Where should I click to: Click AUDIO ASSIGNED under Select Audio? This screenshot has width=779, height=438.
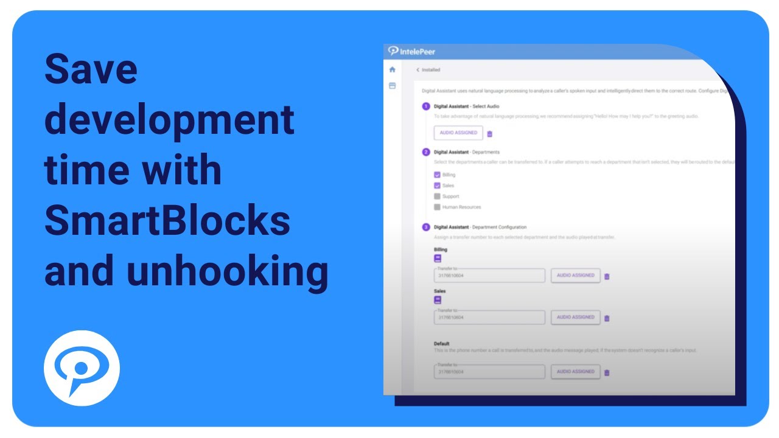click(458, 133)
